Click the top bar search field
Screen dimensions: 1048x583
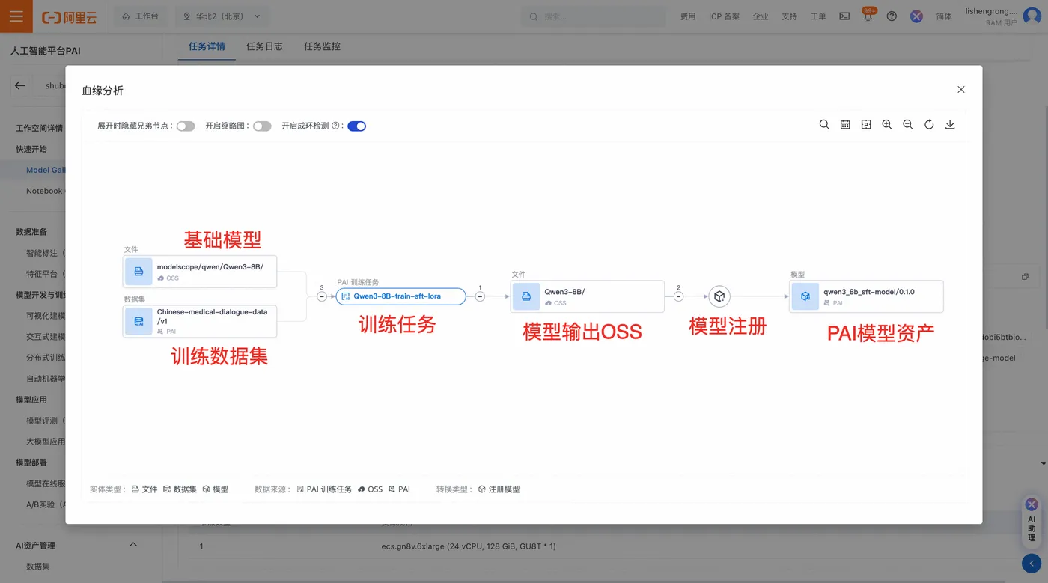pos(595,16)
